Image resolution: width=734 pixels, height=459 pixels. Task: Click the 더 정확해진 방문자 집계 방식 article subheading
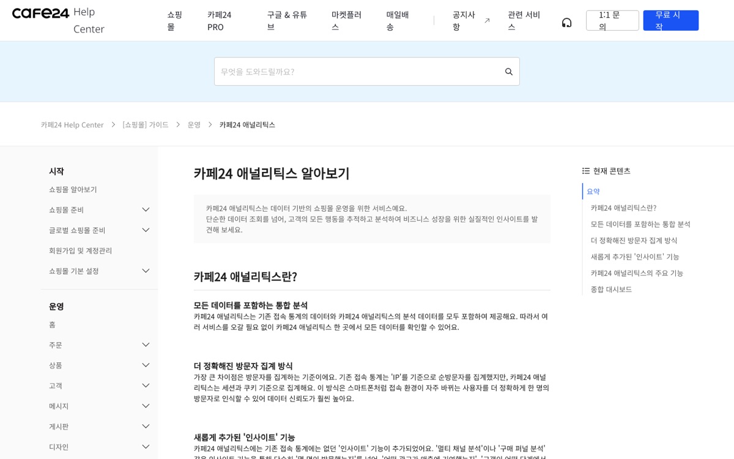pyautogui.click(x=243, y=366)
